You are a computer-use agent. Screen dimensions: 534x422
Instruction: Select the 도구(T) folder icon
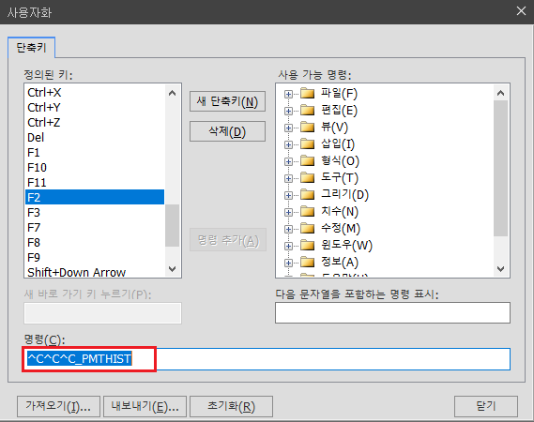click(307, 178)
